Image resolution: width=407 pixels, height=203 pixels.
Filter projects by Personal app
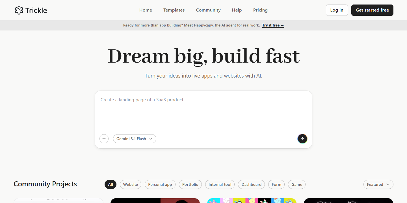point(160,184)
